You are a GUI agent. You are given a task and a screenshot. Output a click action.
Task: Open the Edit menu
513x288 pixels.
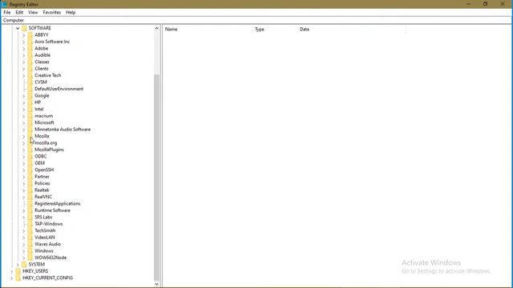(x=19, y=13)
